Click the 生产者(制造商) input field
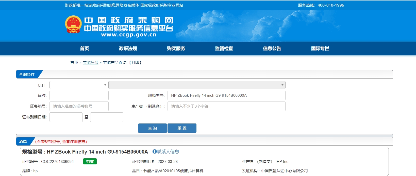Viewport: 416px width, 176px height. [226, 106]
